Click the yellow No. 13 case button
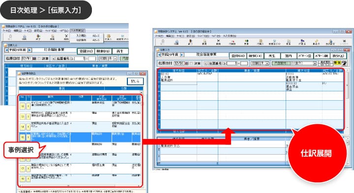The height and width of the screenshot is (193, 354). pyautogui.click(x=22, y=116)
